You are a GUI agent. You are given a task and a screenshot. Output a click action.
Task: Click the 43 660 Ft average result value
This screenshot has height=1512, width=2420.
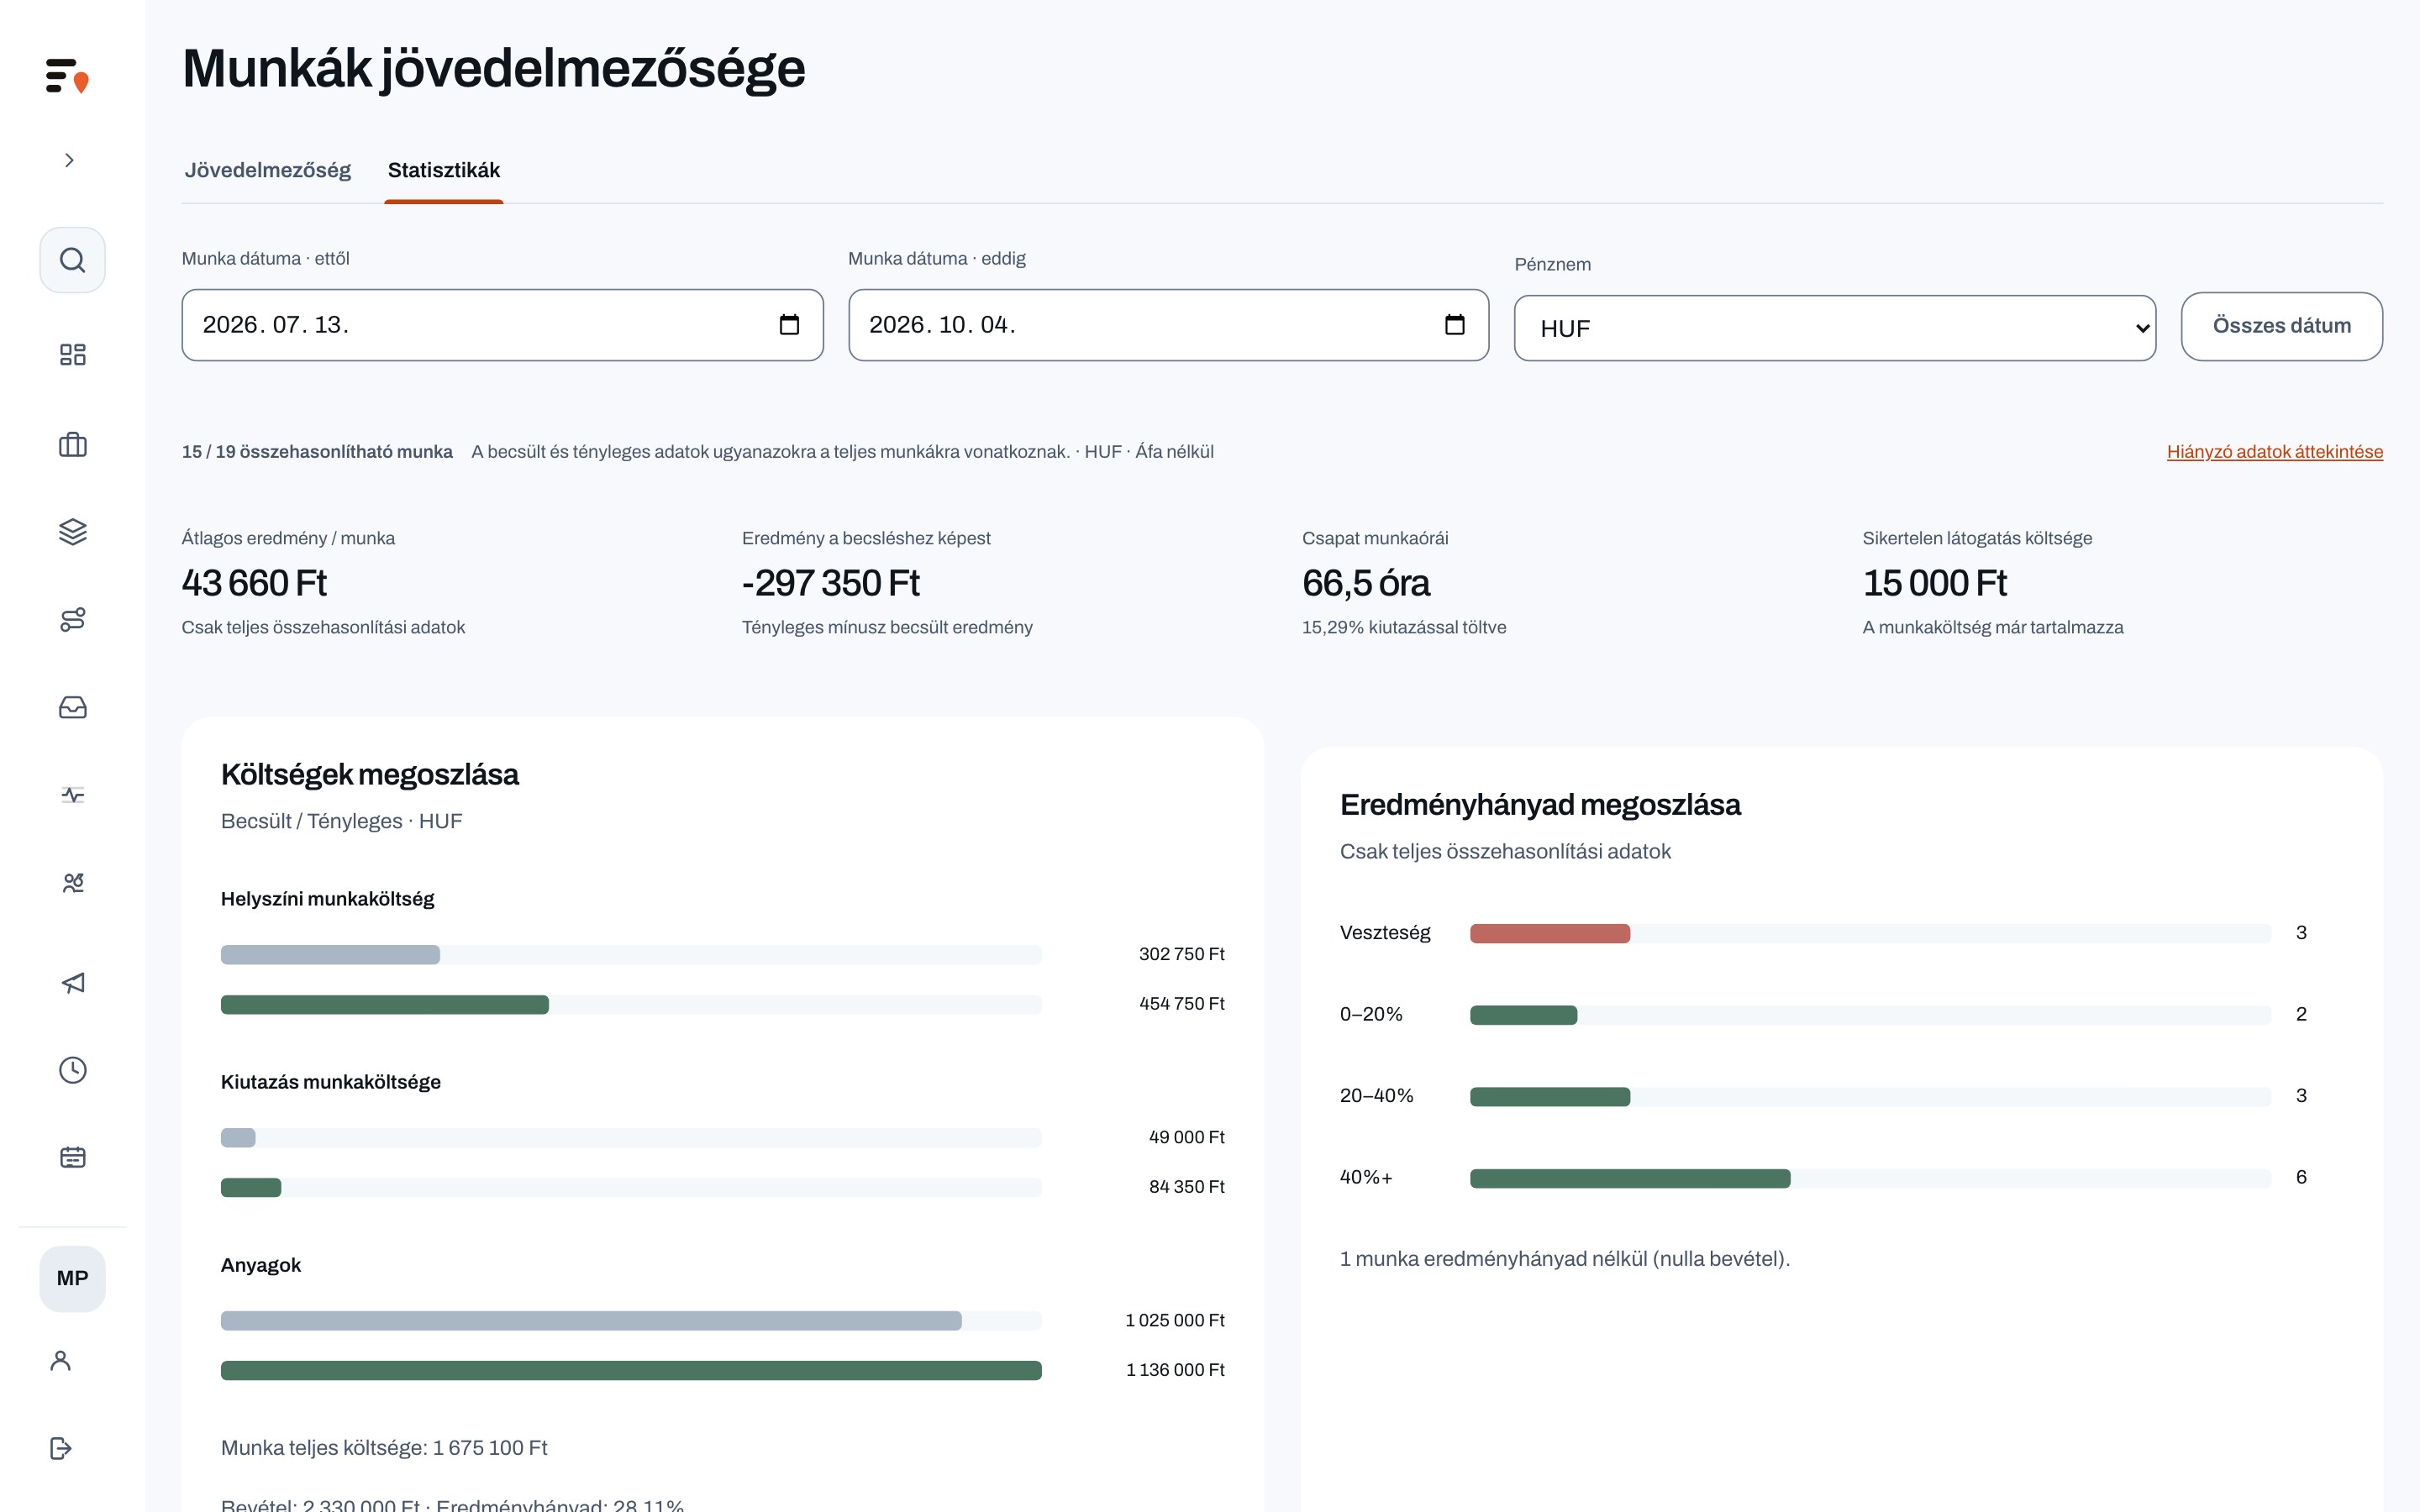(x=254, y=583)
